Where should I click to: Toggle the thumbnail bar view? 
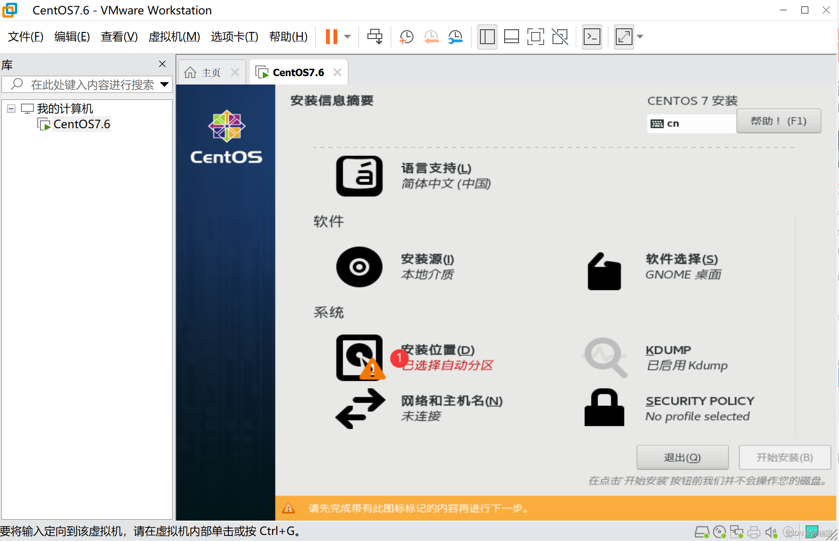point(512,37)
